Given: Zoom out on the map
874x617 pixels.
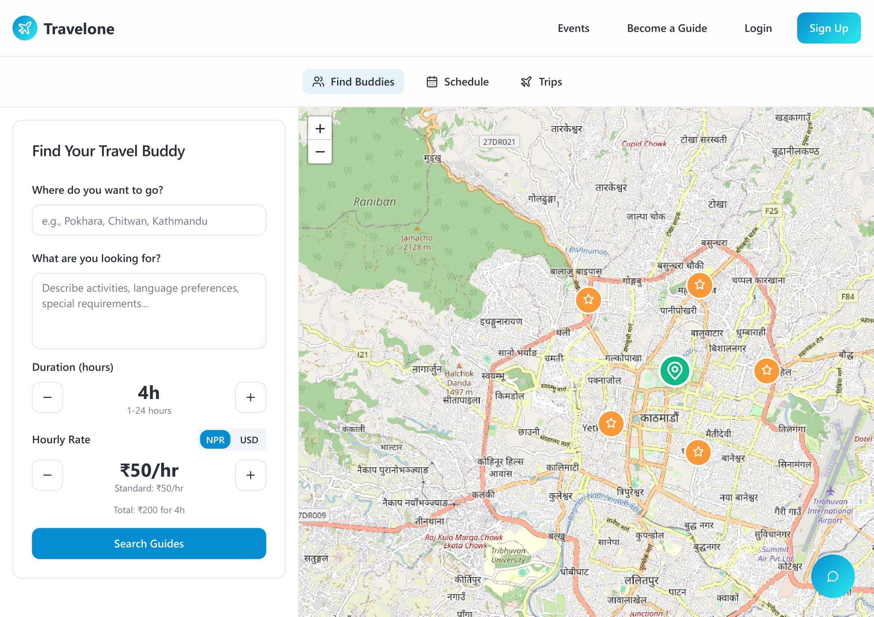Looking at the screenshot, I should coord(320,152).
